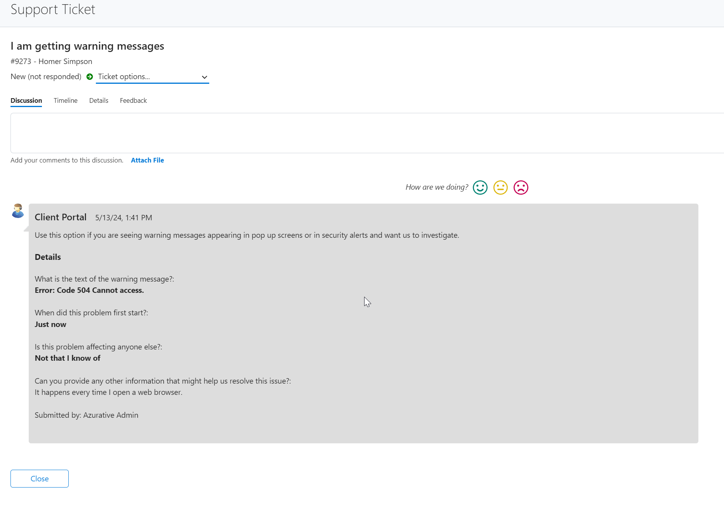Click the #9273 - Homer Simpson line
The height and width of the screenshot is (505, 724).
(x=51, y=62)
